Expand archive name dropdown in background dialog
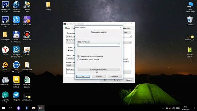197x111 pixels. click(x=130, y=36)
